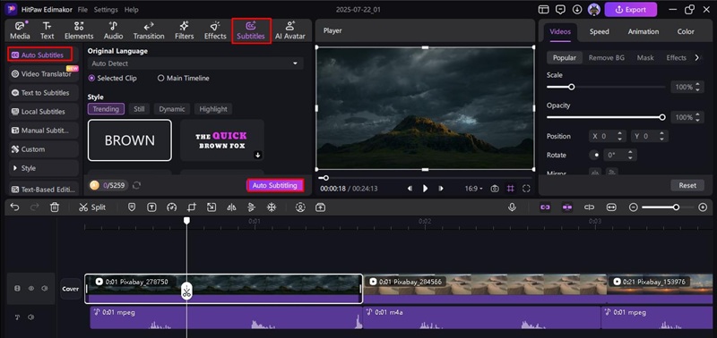Open the File menu
Image resolution: width=717 pixels, height=338 pixels.
(x=82, y=10)
